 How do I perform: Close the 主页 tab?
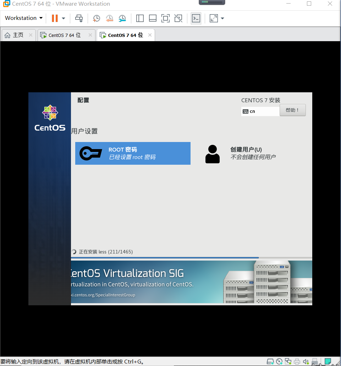point(31,35)
